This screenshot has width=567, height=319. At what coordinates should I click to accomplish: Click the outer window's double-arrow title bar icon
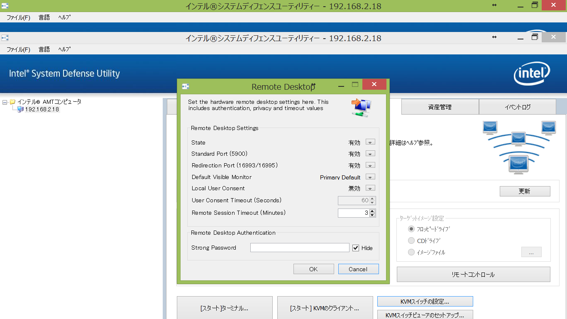pyautogui.click(x=494, y=5)
